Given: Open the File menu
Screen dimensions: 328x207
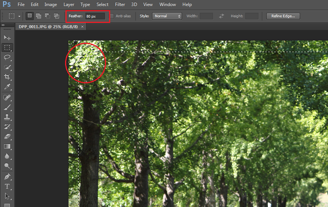Looking at the screenshot, I should (21, 4).
